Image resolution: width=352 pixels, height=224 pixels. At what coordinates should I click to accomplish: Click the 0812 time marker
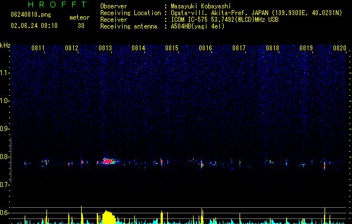pyautogui.click(x=72, y=48)
